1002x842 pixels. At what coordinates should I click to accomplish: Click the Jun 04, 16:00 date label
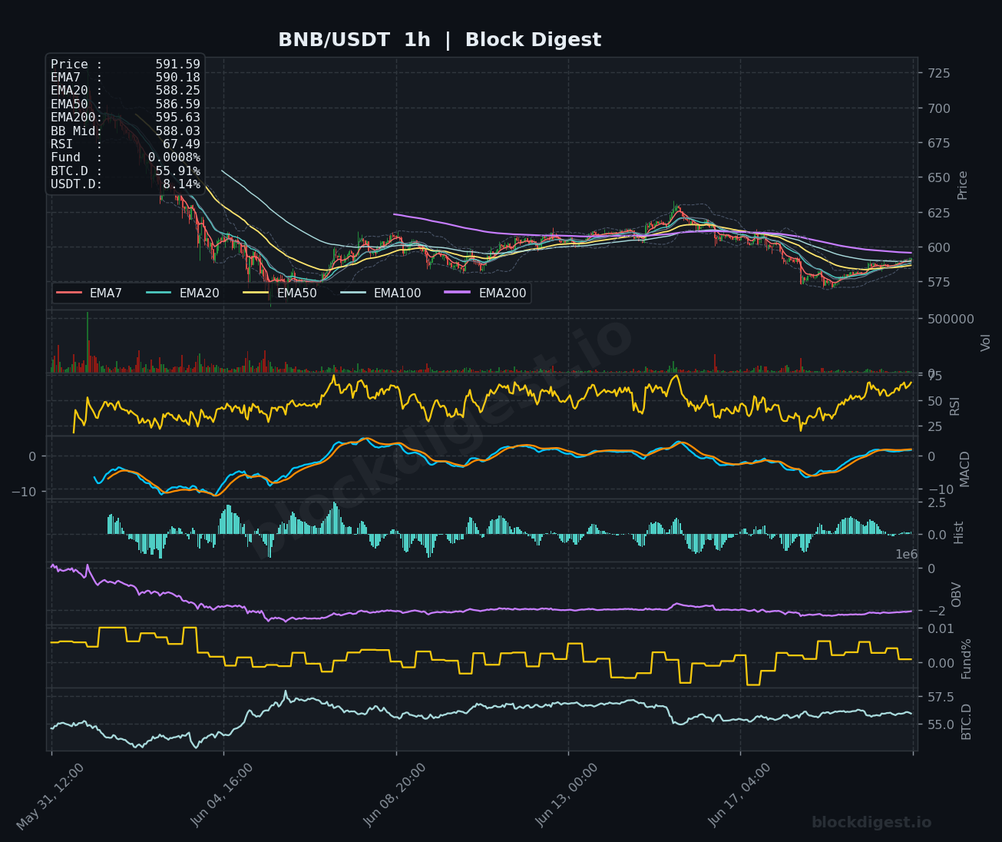pos(223,795)
